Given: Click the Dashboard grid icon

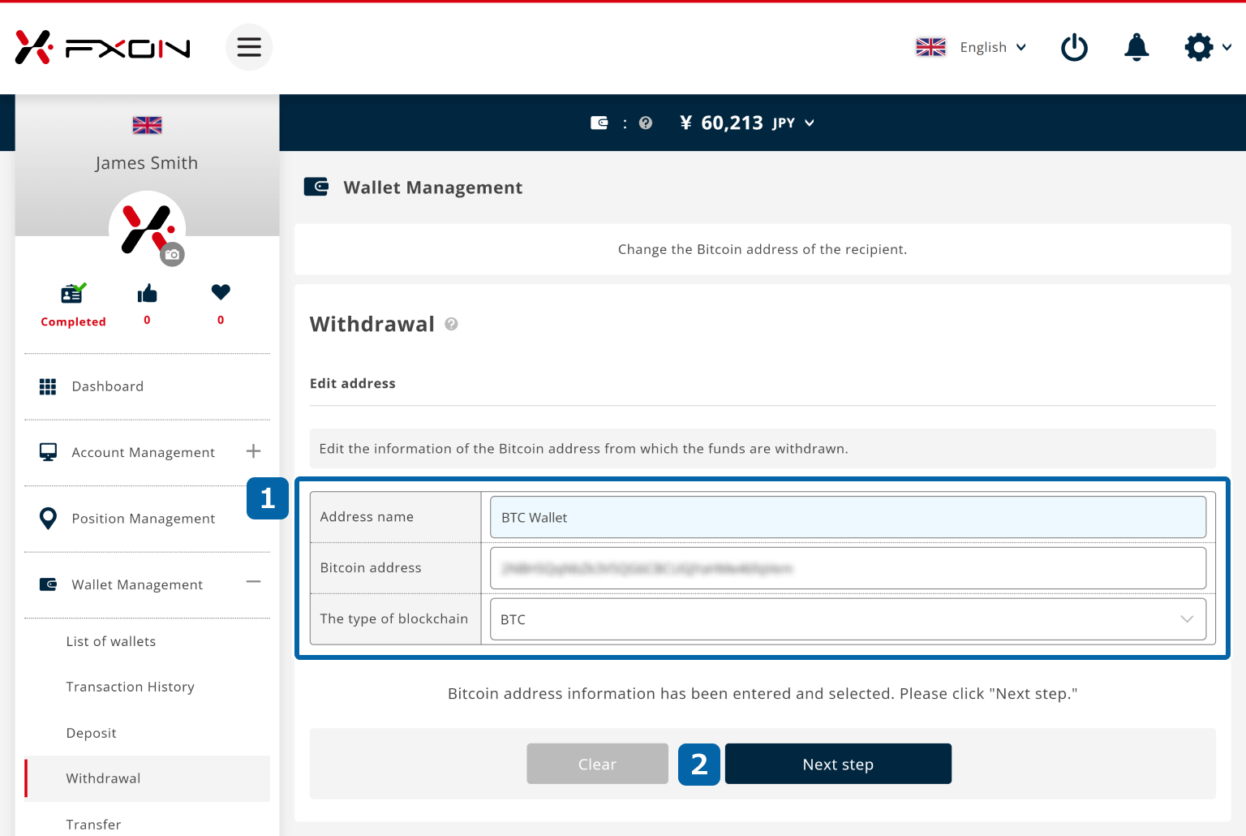Looking at the screenshot, I should click(x=48, y=386).
